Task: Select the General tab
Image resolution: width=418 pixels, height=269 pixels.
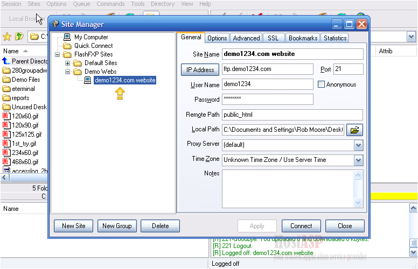Action: (191, 37)
